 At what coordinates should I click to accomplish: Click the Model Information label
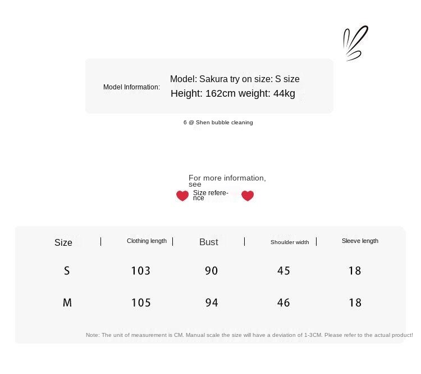(x=131, y=87)
